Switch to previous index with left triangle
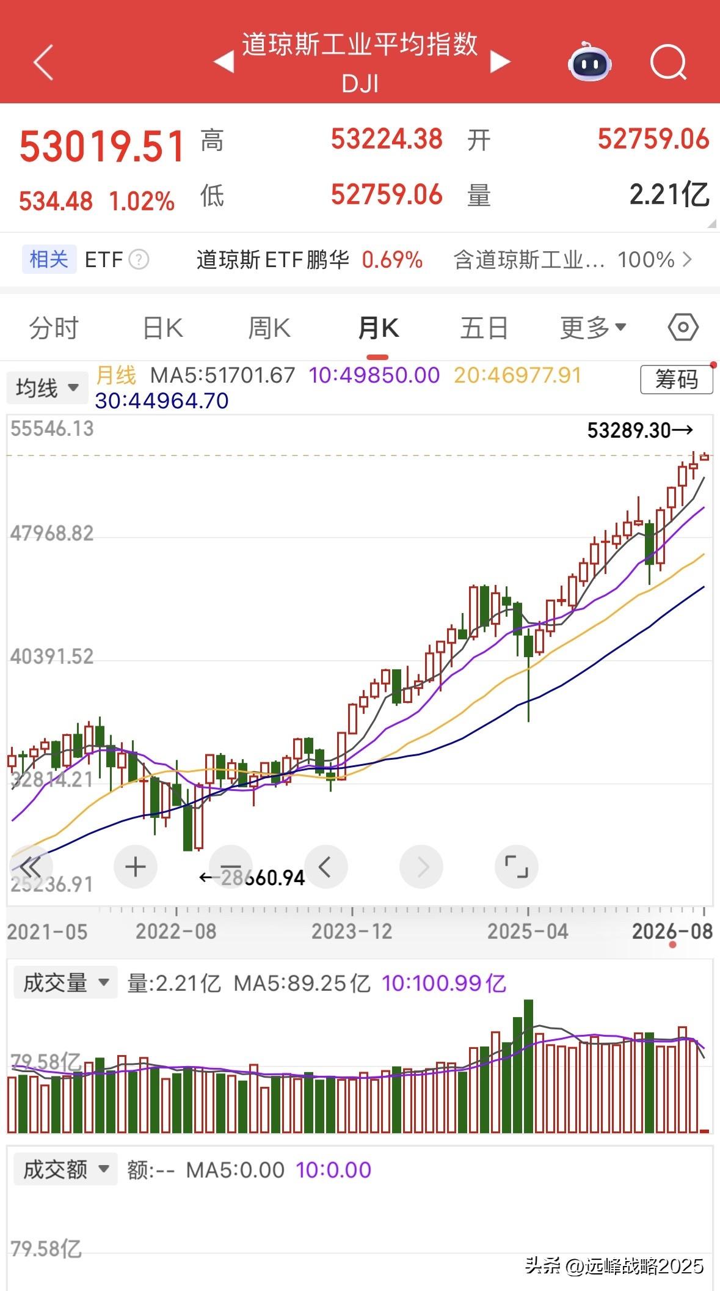Image resolution: width=720 pixels, height=1291 pixels. [x=224, y=62]
